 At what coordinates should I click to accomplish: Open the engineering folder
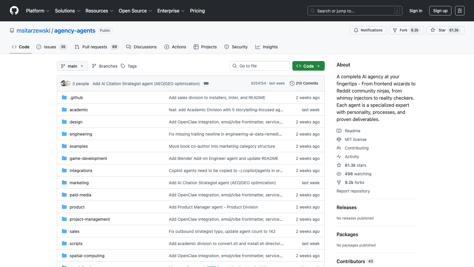point(81,134)
